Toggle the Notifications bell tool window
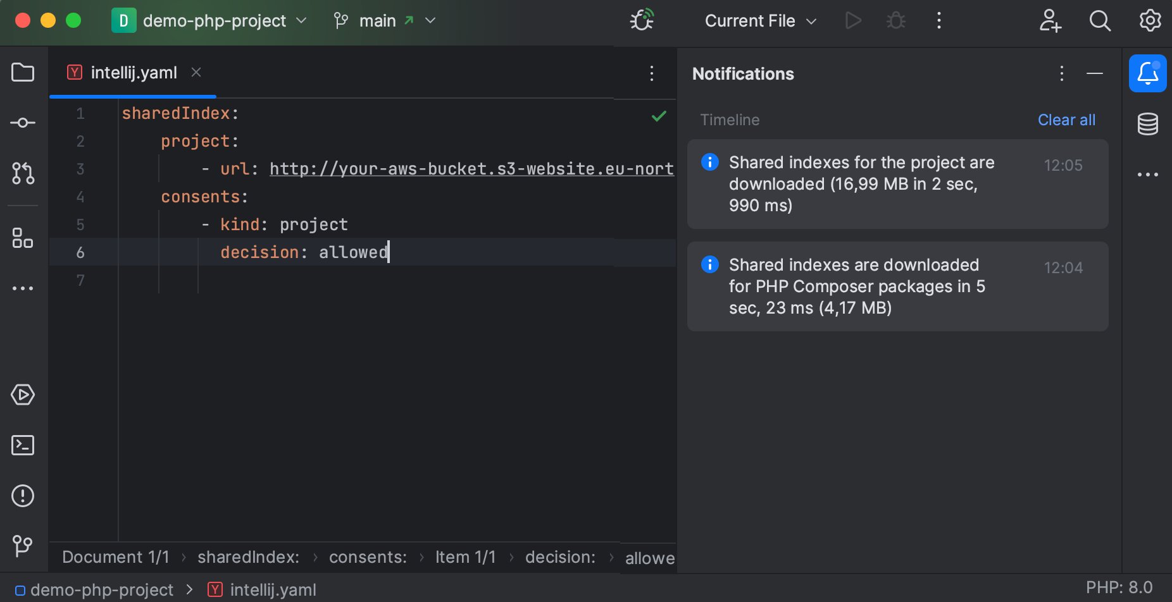Screen dimensions: 1172x602 (x=1147, y=73)
